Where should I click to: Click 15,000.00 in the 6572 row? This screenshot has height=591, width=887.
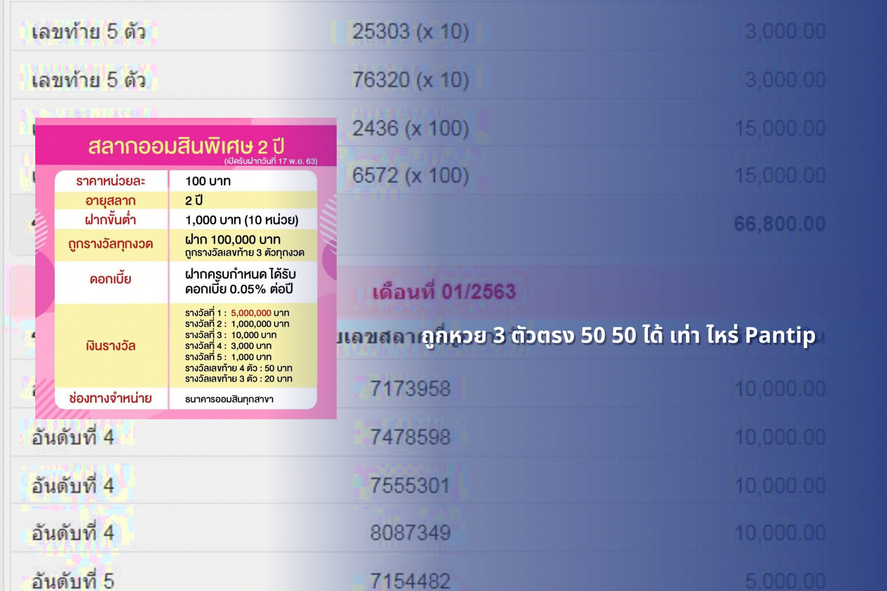pos(780,175)
